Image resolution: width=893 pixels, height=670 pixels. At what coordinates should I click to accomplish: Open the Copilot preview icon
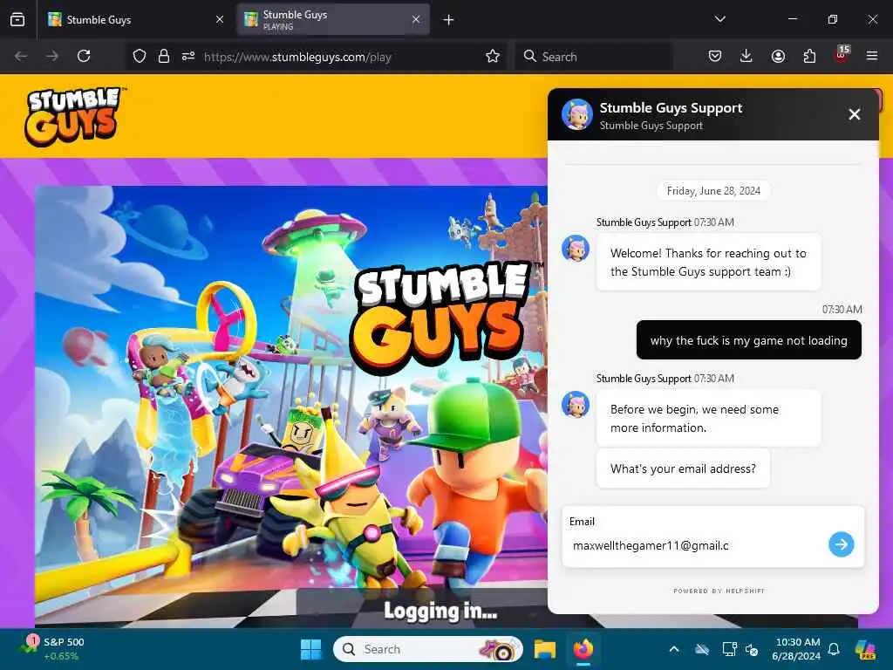[x=865, y=649]
